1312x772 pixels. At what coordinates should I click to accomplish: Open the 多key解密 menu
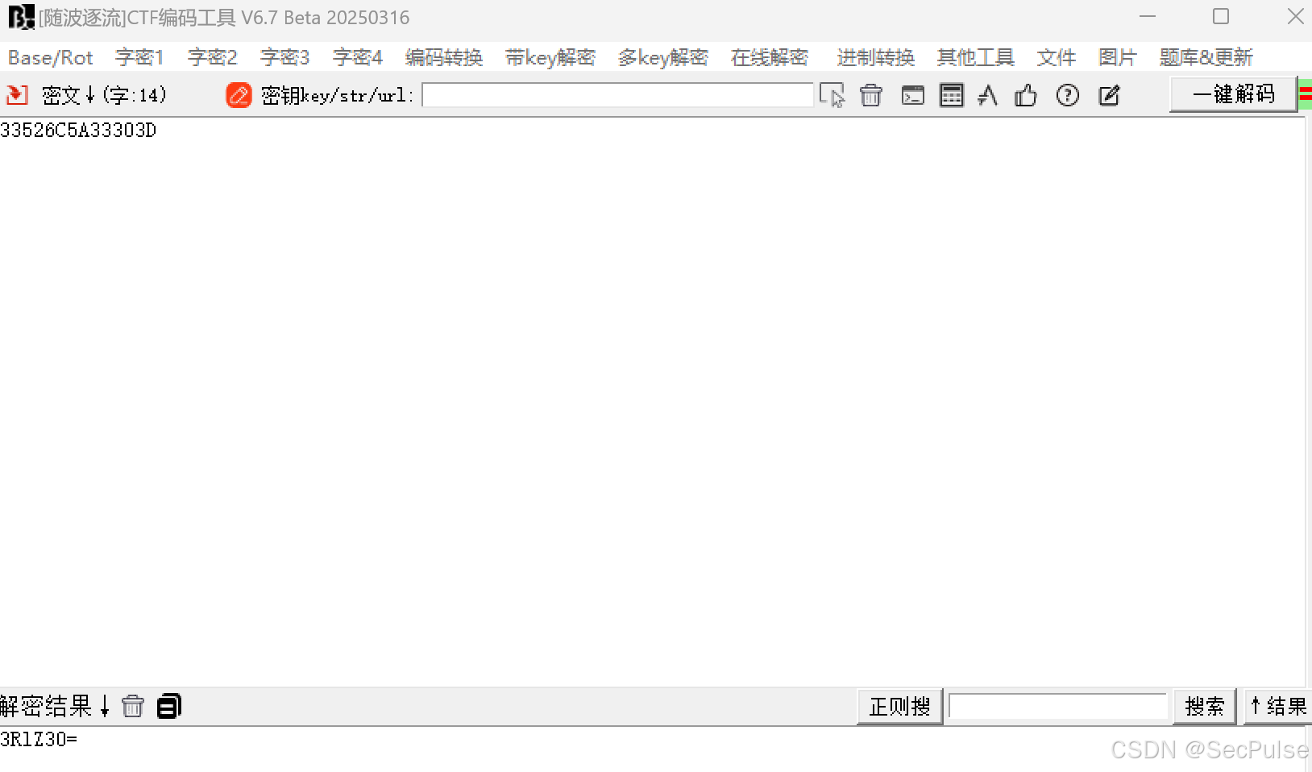(x=663, y=57)
